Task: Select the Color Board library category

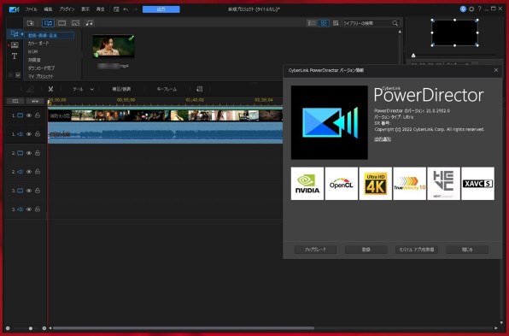Action: [x=38, y=44]
